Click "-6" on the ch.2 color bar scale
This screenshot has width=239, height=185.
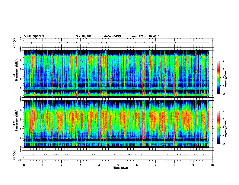pyautogui.click(x=223, y=111)
